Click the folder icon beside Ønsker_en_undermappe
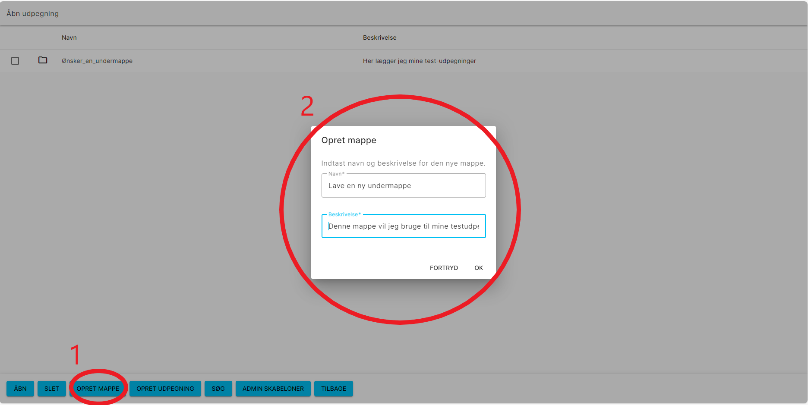The width and height of the screenshot is (808, 405). tap(43, 60)
